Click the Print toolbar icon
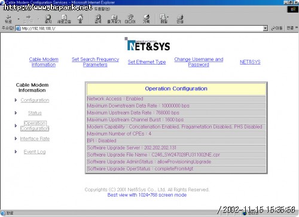Image resolution: width=299 pixels, height=217 pixels. 180,19
